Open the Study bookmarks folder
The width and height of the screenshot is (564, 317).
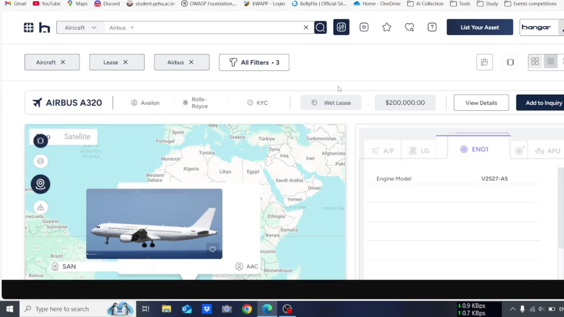click(x=487, y=3)
